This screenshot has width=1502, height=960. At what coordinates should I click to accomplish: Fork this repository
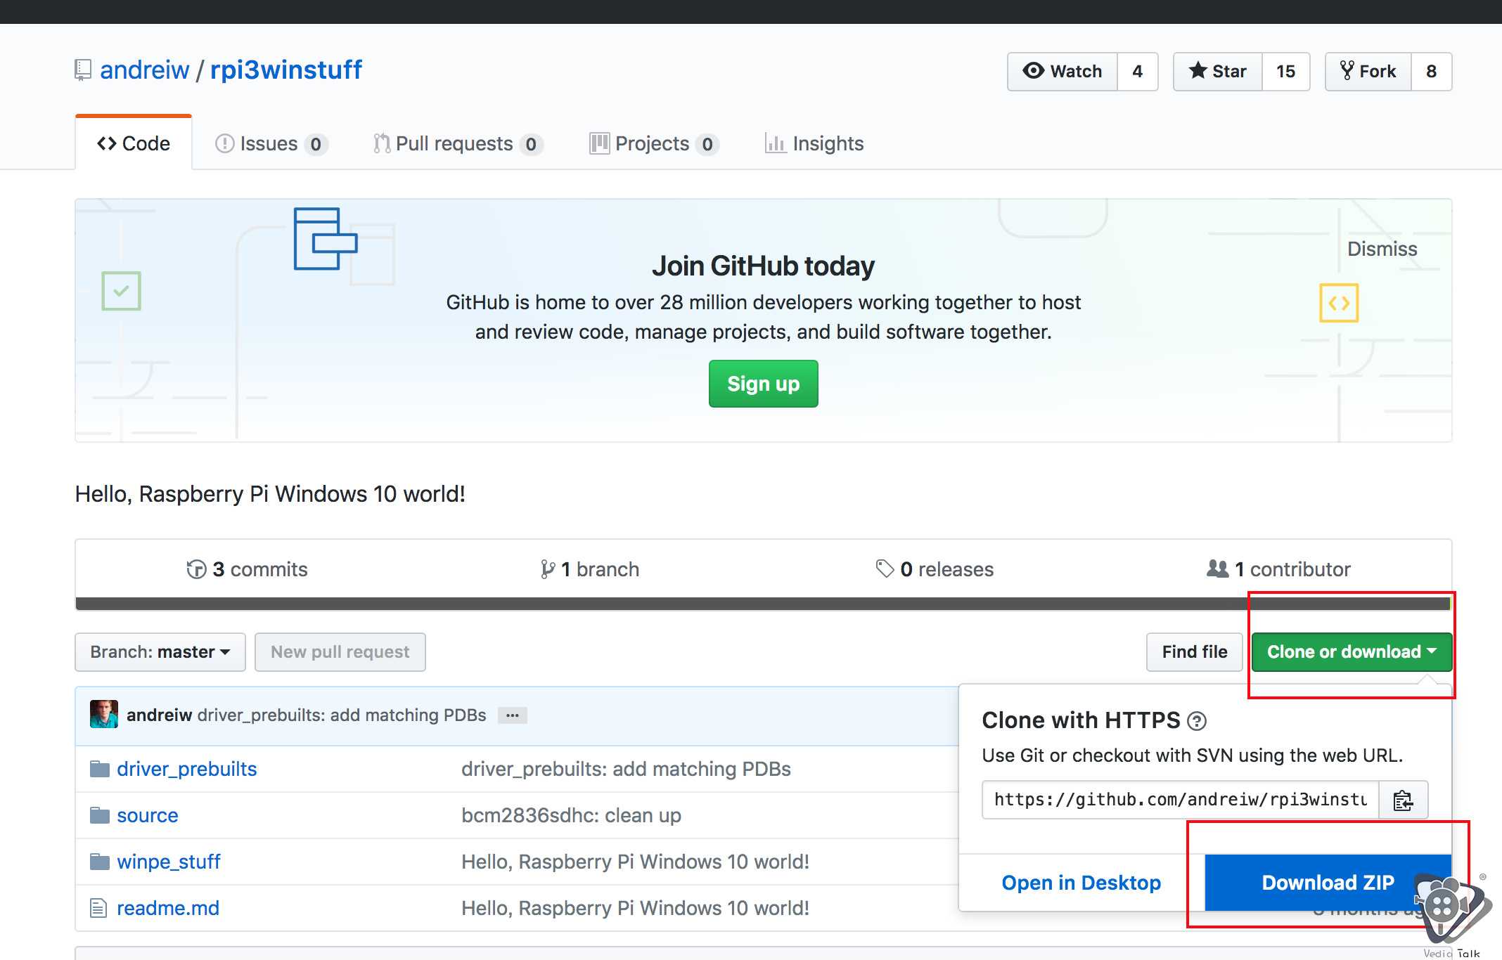(1368, 72)
